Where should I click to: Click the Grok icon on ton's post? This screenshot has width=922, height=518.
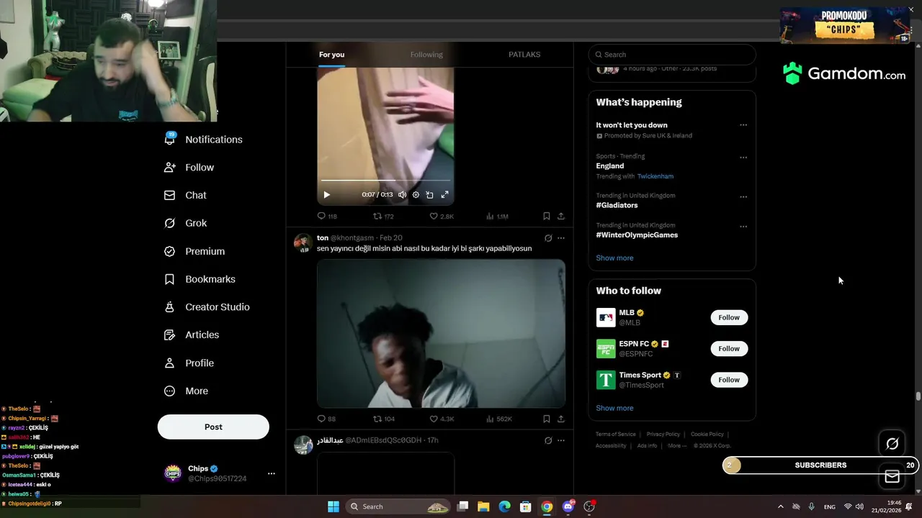(x=548, y=238)
